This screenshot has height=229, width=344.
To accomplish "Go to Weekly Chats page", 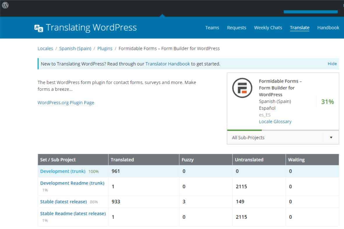I will point(268,28).
